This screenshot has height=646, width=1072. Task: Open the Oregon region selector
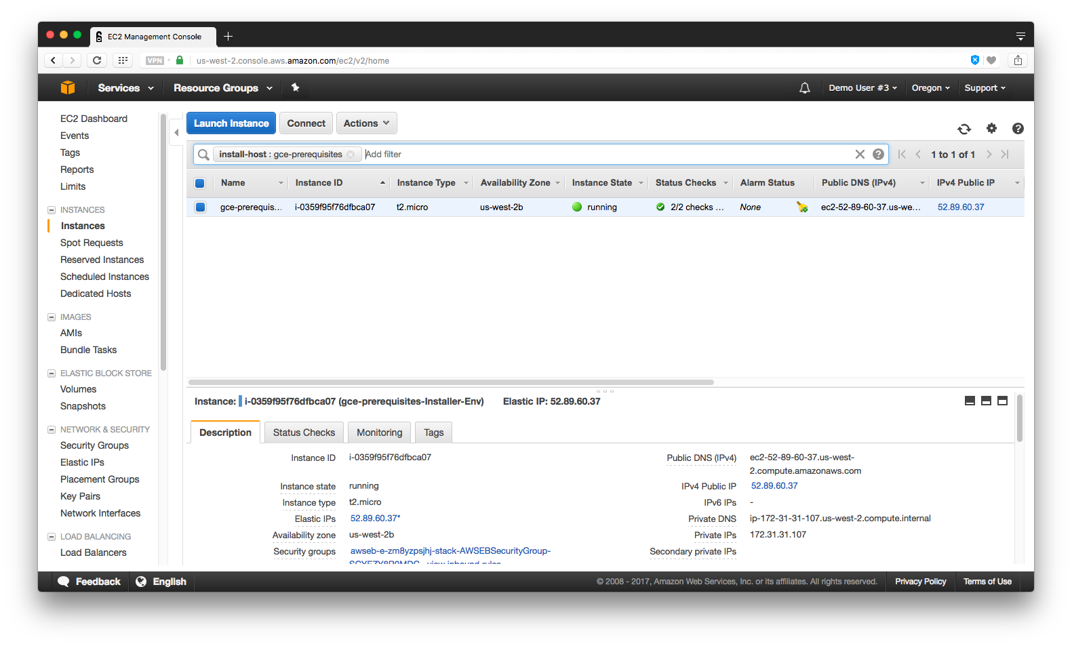tap(931, 88)
